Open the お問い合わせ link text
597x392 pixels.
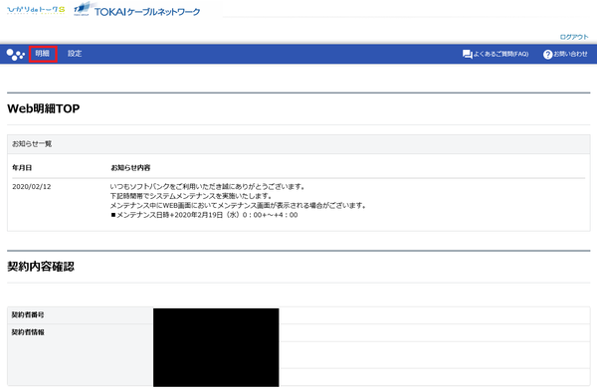pos(570,54)
